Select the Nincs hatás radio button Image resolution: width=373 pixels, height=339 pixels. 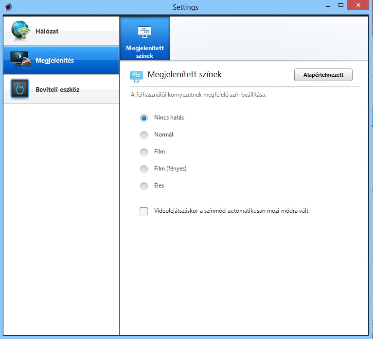(143, 118)
